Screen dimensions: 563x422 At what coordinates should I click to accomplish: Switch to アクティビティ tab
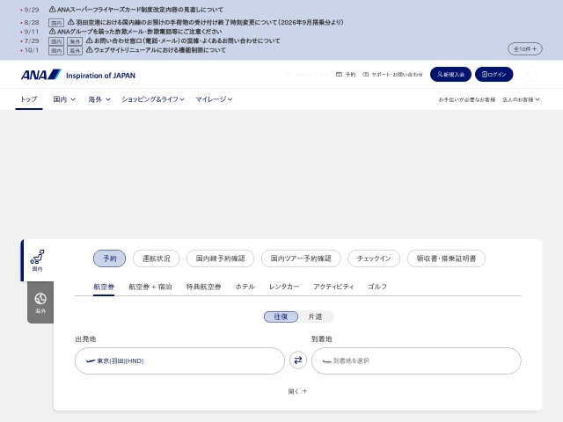coord(333,287)
